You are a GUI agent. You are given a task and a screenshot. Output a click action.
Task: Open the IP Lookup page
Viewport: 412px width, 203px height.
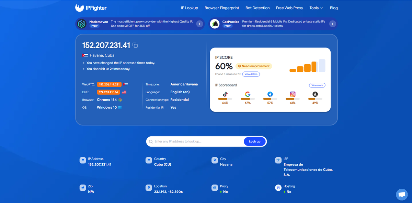tap(190, 8)
